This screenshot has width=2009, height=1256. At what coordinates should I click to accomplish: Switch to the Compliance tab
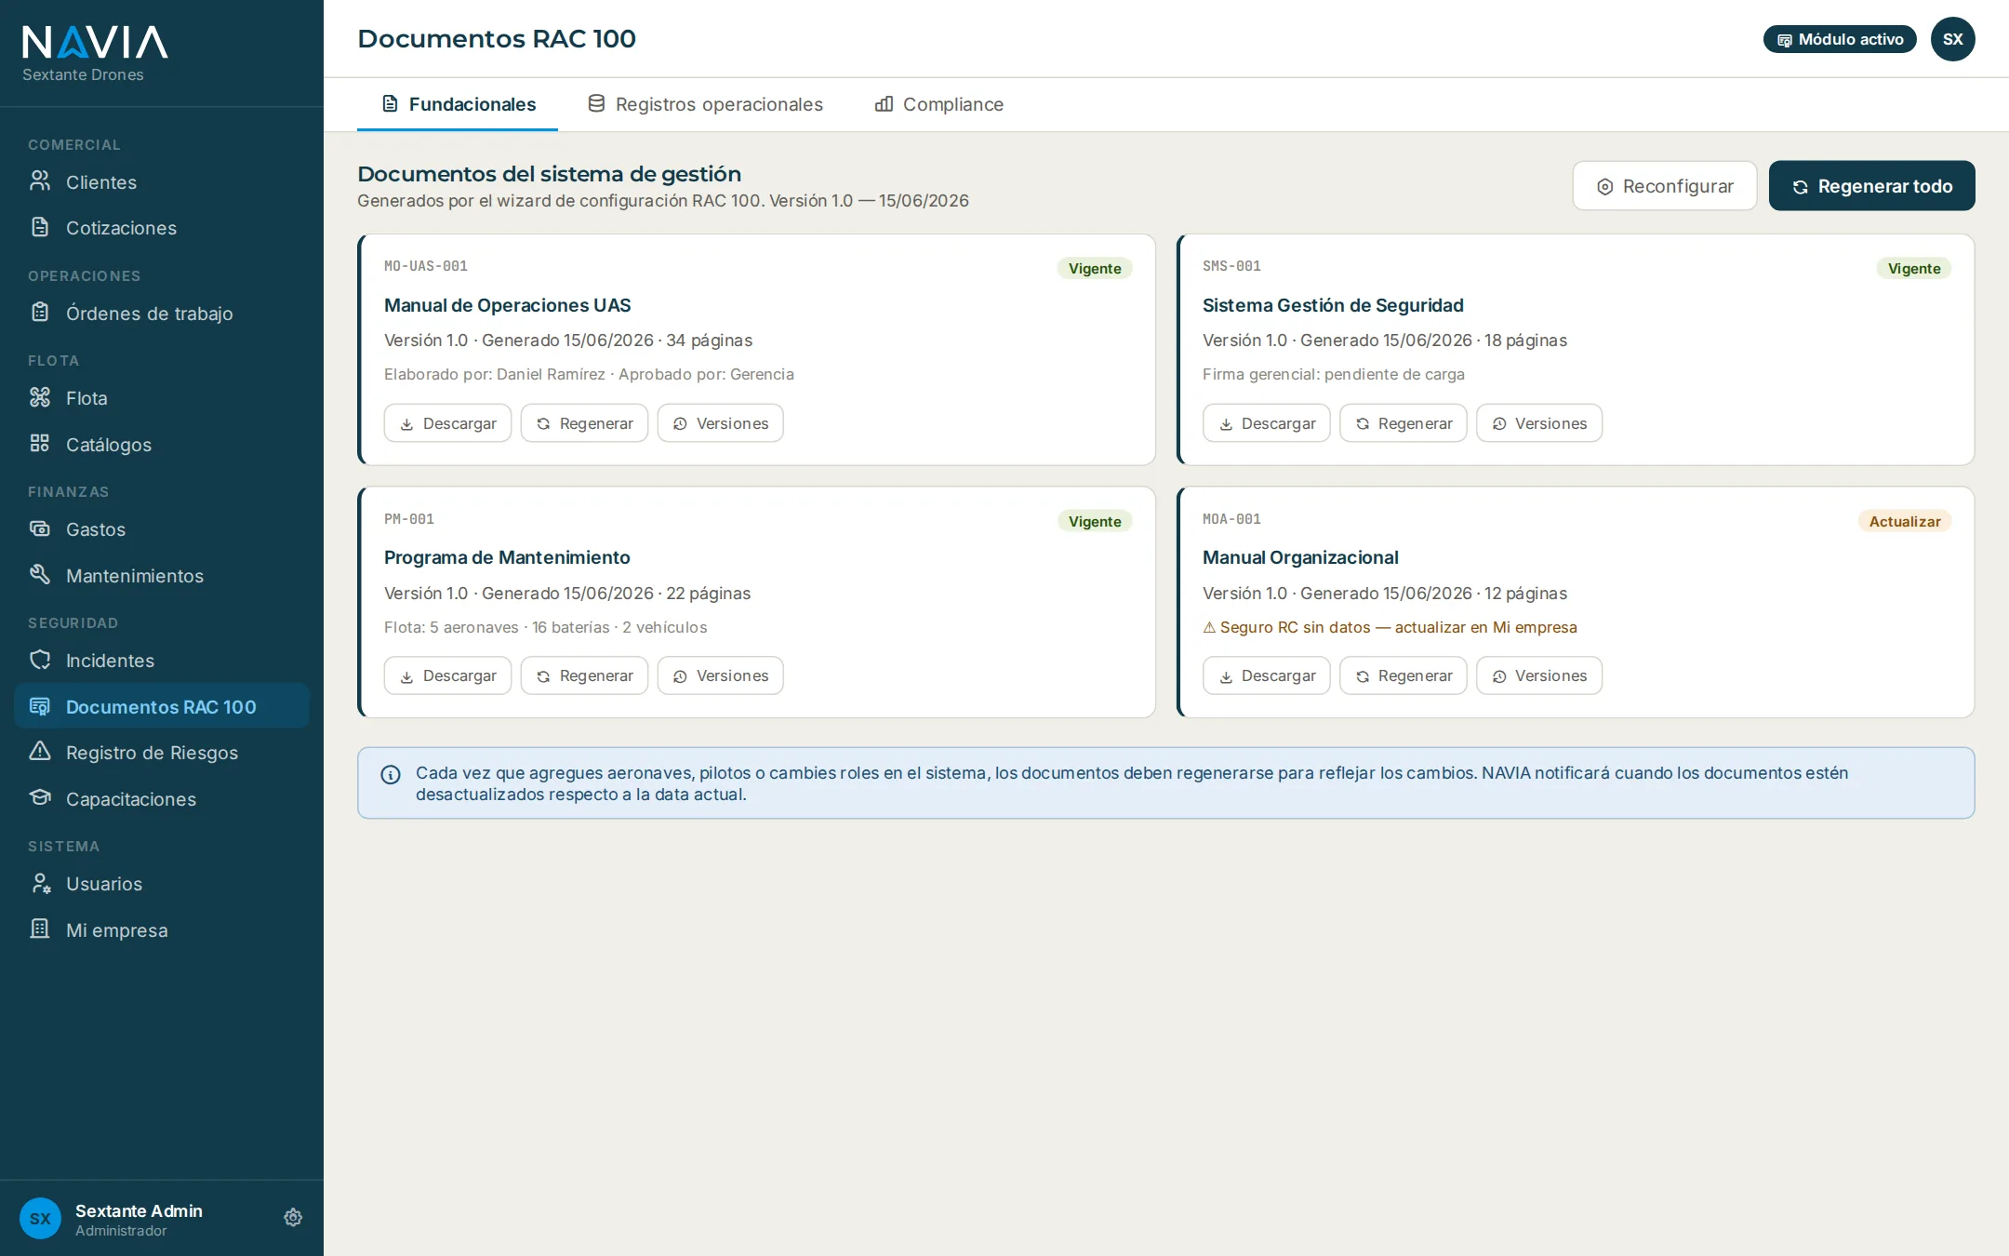coord(939,104)
